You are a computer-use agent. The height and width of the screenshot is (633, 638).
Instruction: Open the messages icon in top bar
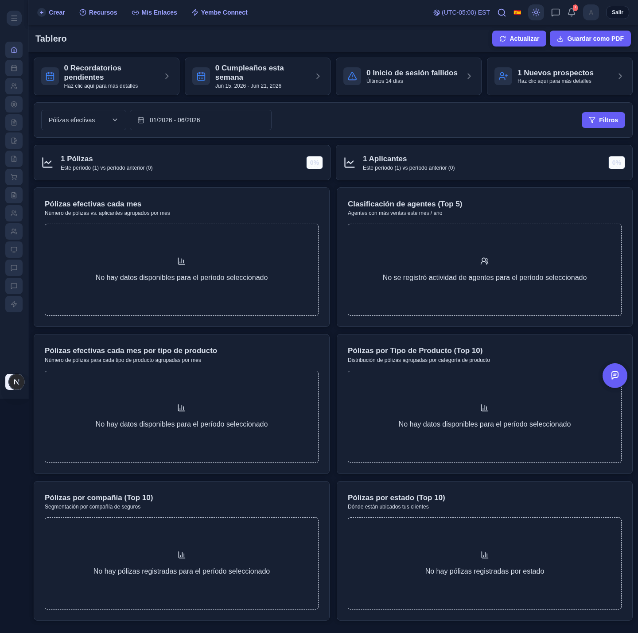coord(556,12)
